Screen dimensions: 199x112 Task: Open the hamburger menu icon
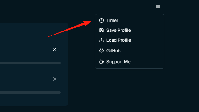(158, 6)
